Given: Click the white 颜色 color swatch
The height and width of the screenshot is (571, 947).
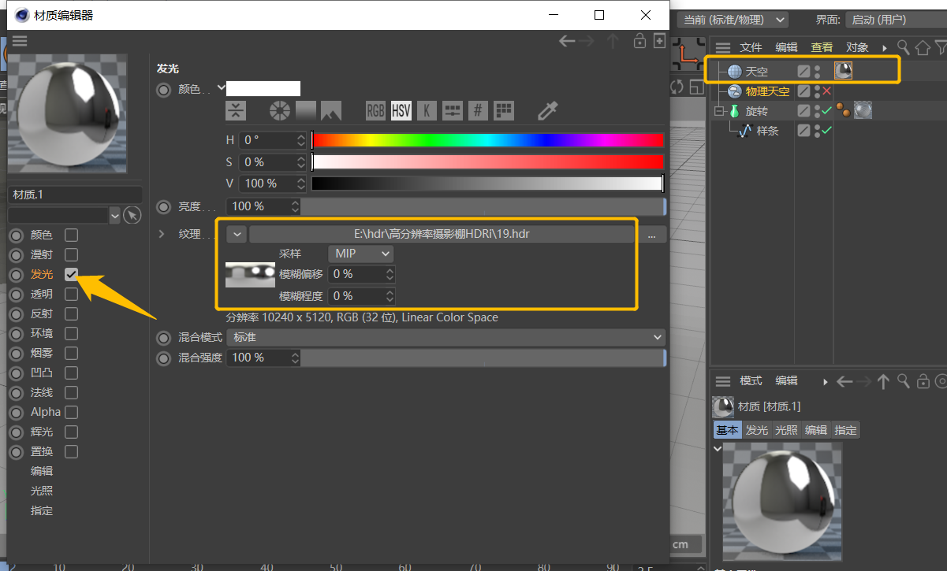Looking at the screenshot, I should pos(263,88).
